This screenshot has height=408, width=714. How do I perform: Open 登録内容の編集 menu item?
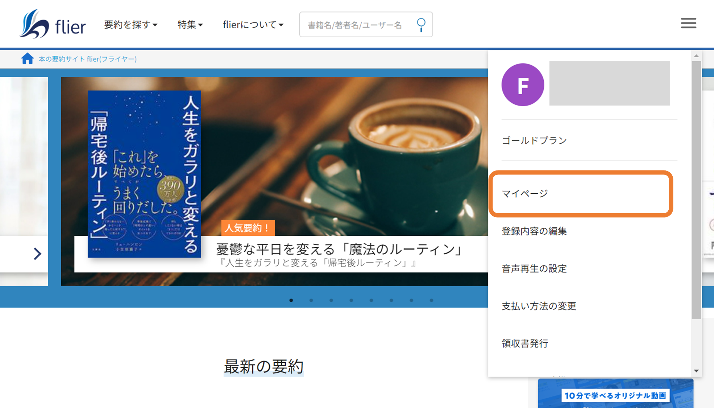tap(534, 231)
